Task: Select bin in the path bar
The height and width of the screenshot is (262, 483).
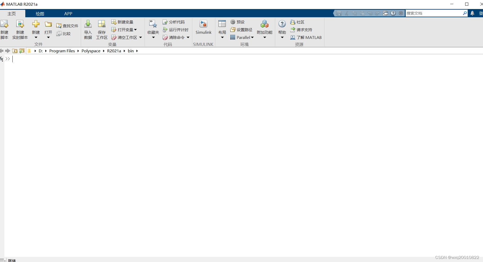Action: click(131, 51)
